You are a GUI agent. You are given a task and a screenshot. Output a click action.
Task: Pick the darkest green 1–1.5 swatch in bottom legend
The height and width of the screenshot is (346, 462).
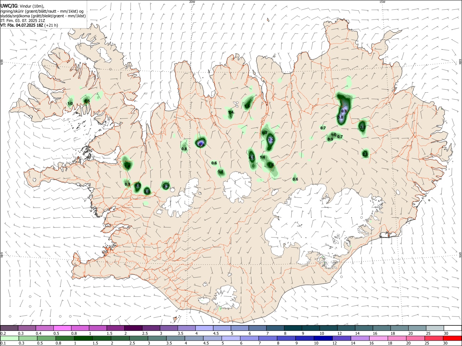[83, 338]
